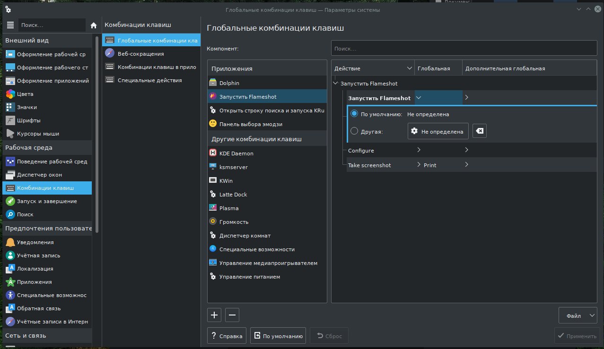Click the ksmserver icon
The image size is (604, 349).
213,167
